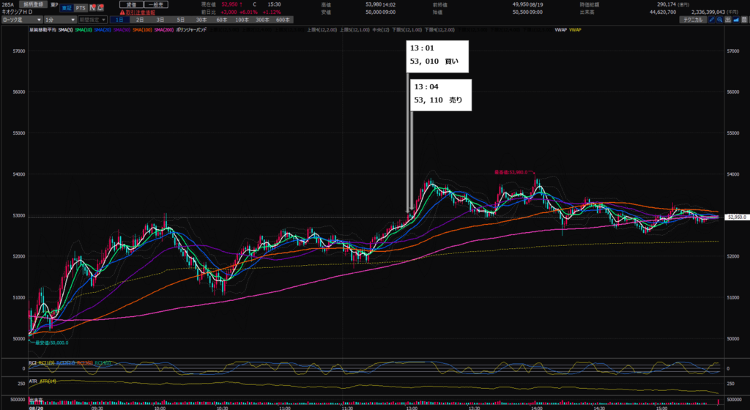
Task: Select the 30本 bar count tab
Action: [201, 20]
